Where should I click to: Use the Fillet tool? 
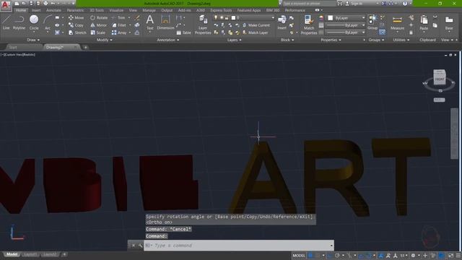point(119,25)
